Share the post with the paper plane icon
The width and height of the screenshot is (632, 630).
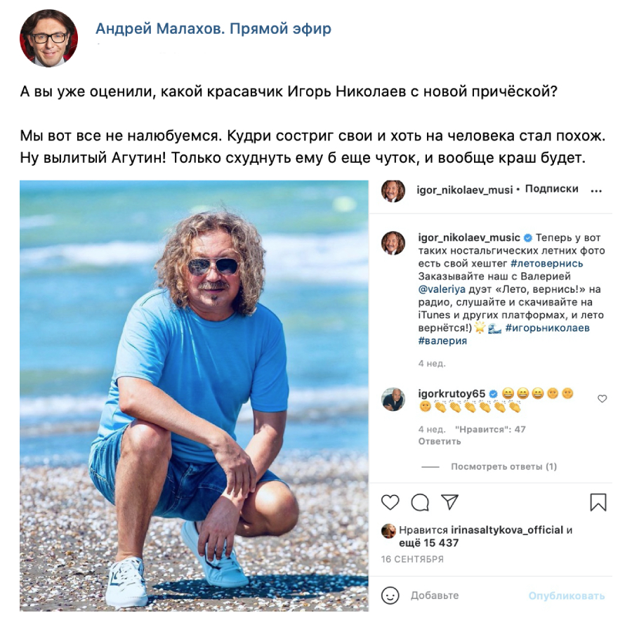449,502
